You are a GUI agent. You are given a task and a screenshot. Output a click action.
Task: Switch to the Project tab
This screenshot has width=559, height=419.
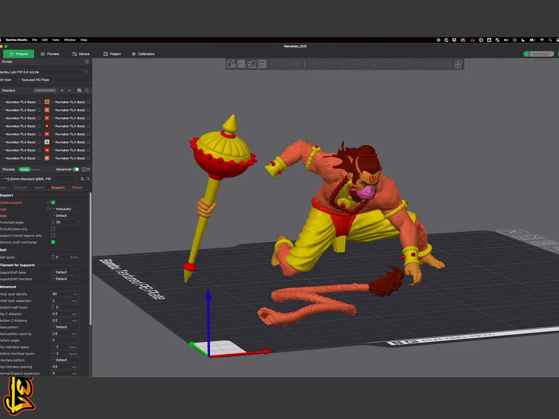coord(112,54)
